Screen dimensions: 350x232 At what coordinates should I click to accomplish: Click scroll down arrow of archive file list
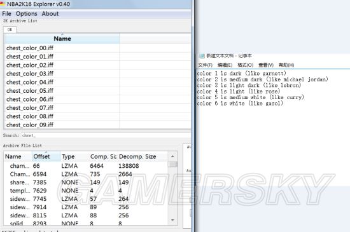coord(172,220)
